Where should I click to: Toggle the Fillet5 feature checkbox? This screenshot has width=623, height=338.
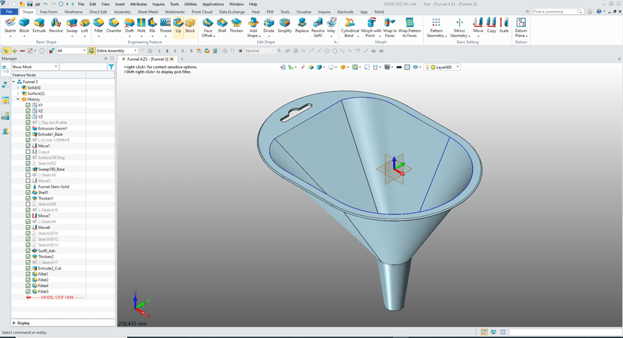pos(28,291)
